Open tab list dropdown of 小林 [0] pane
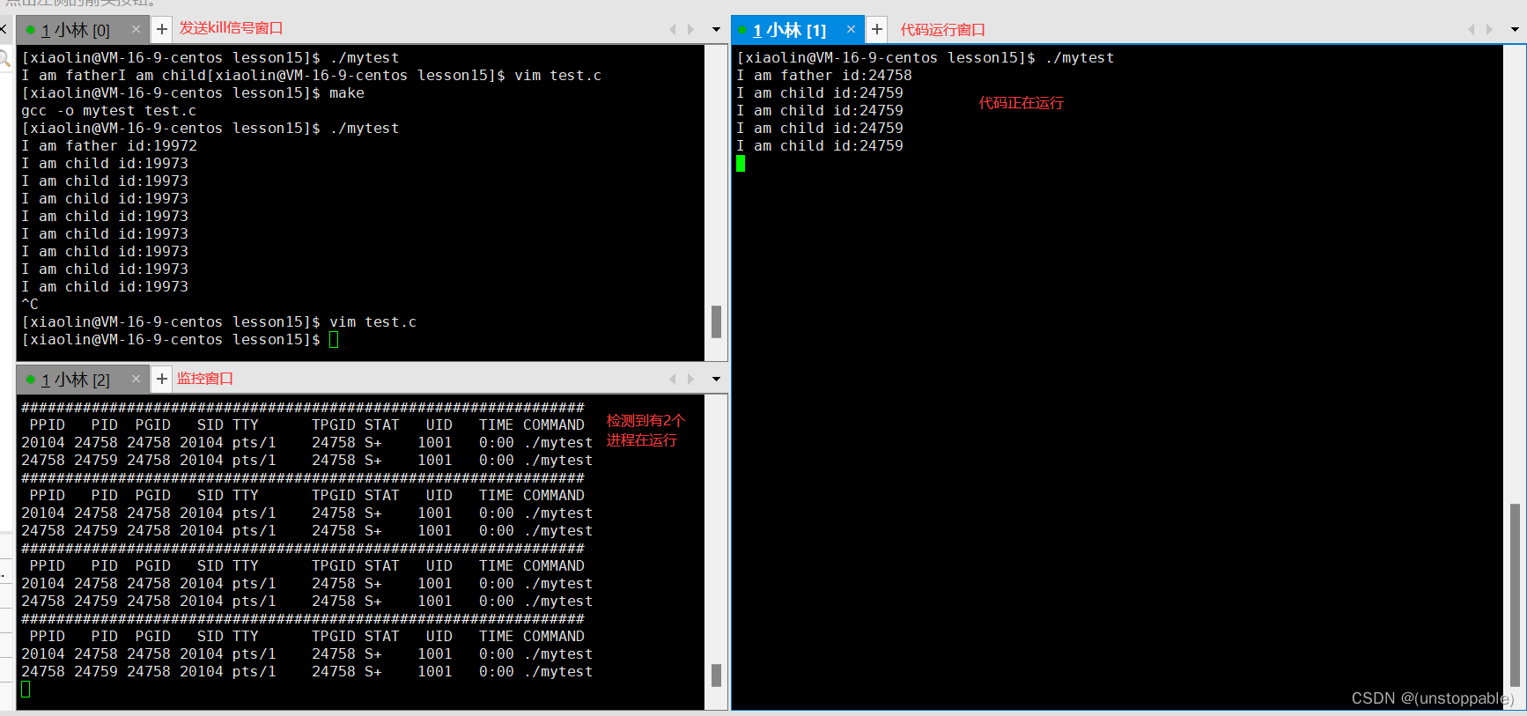 point(716,30)
